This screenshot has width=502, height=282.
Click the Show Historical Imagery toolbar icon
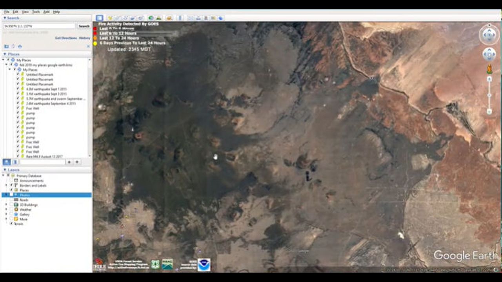[151, 18]
